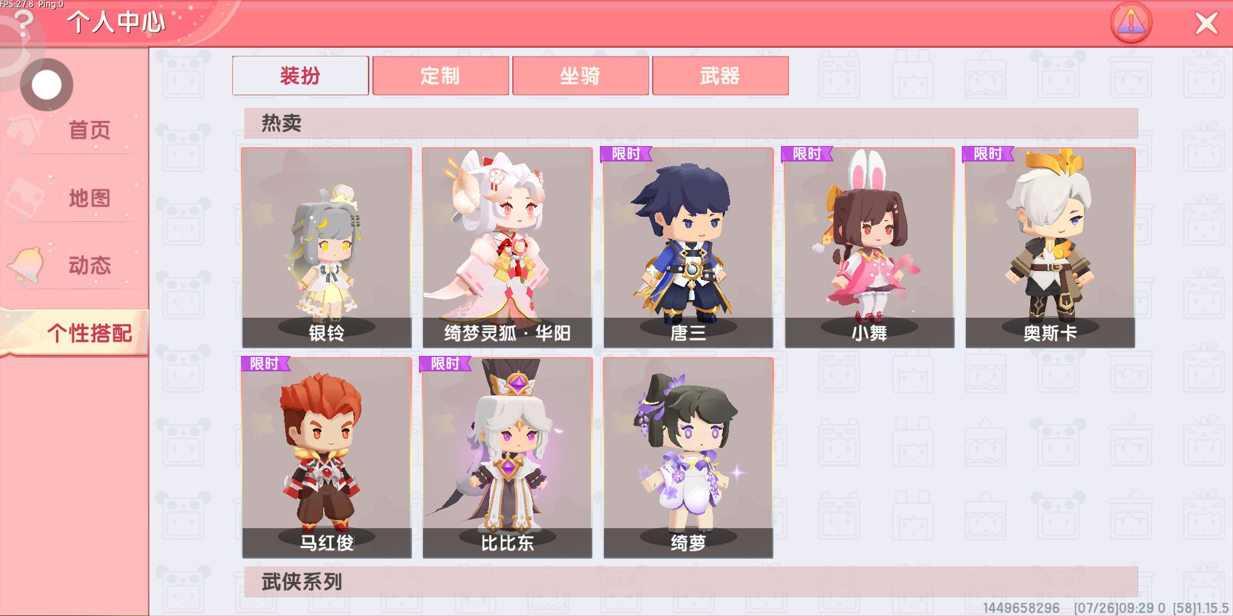Select the 绮梦灵狐·华阳 skin card

click(x=507, y=248)
